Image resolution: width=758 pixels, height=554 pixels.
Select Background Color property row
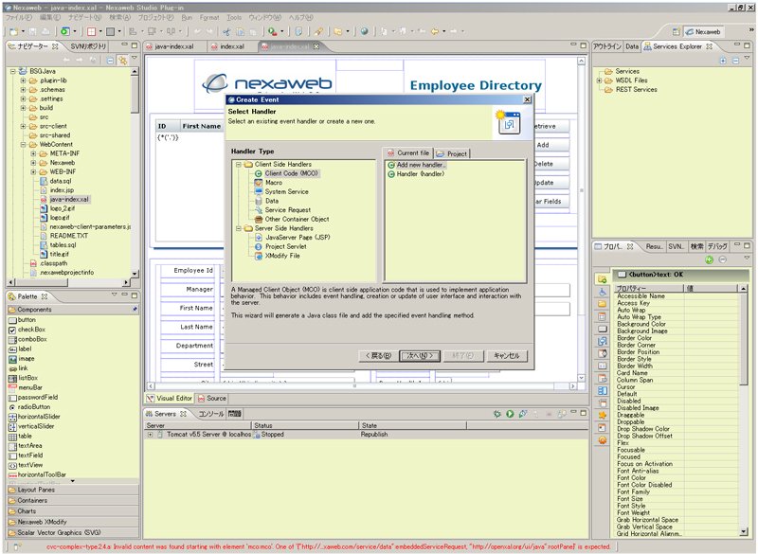click(x=676, y=324)
